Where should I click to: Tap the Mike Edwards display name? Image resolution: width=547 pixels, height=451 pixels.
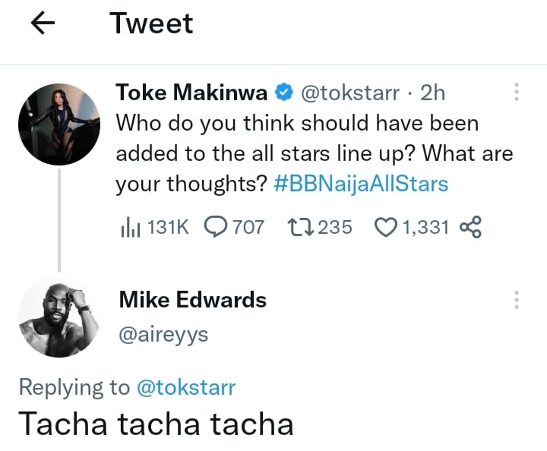pos(192,300)
